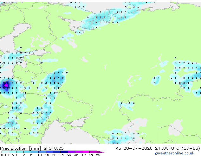Click the '21..00 UTC' time text
Screen dimensions: 201x156
point(167,148)
